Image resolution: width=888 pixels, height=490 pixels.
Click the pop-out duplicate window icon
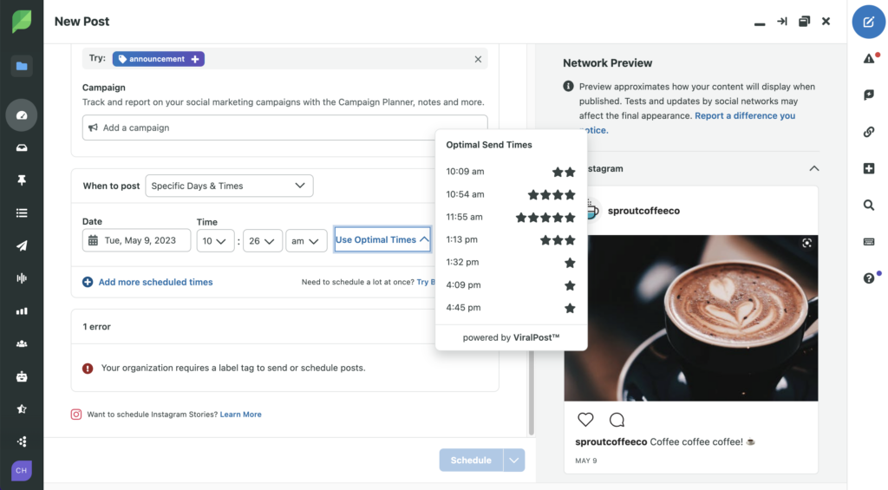click(804, 22)
